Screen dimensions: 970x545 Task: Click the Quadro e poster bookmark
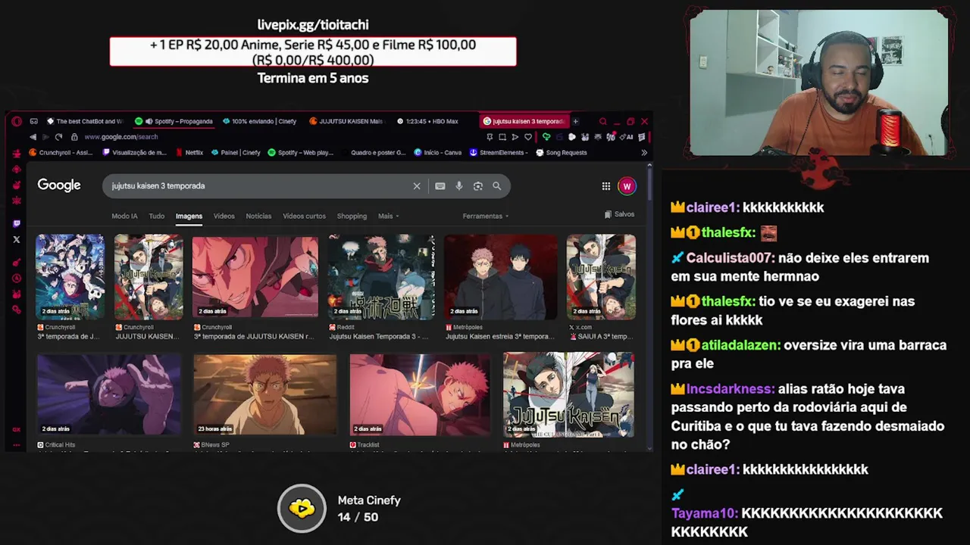(x=373, y=153)
